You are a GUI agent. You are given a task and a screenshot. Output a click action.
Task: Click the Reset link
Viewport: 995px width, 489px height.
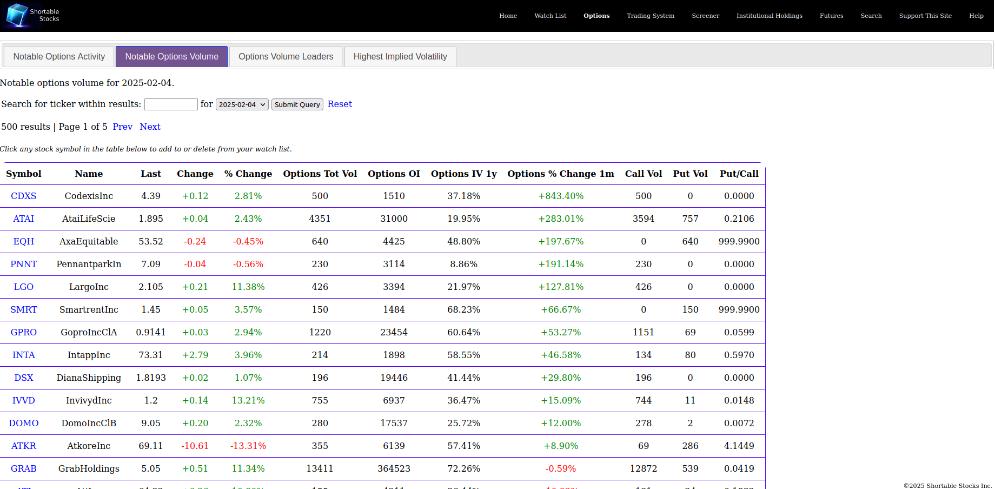pos(340,104)
